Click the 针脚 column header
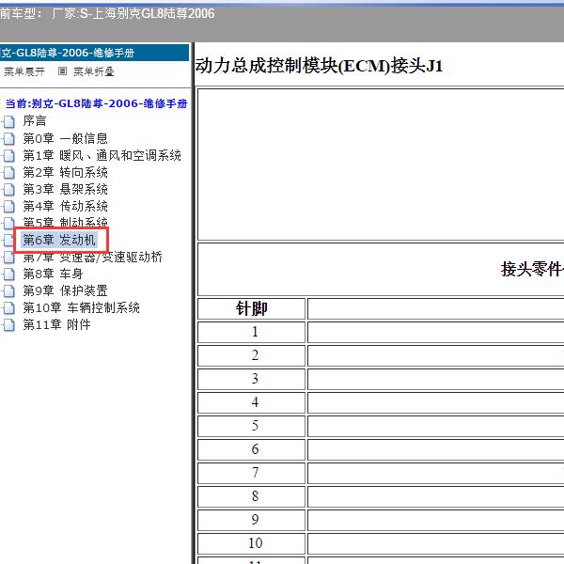The width and height of the screenshot is (564, 564). [251, 308]
